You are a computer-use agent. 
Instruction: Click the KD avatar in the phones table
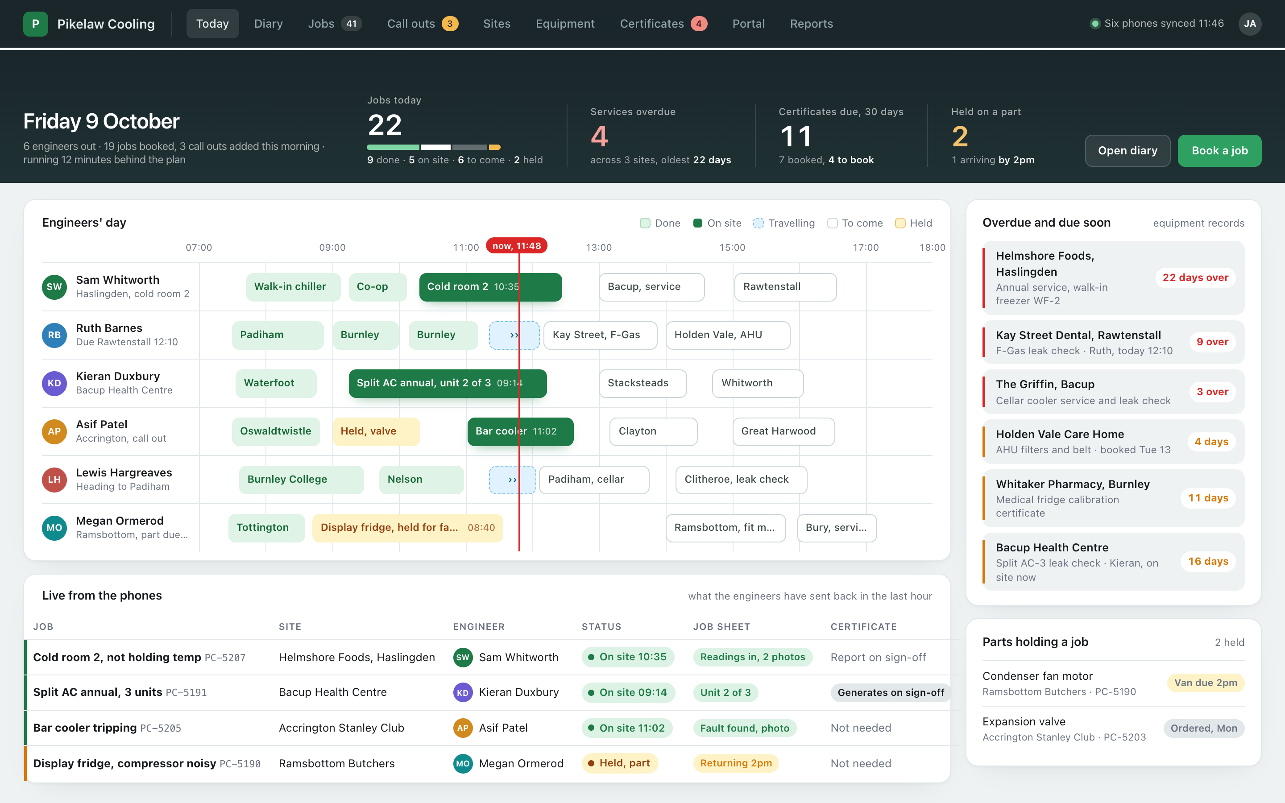tap(463, 692)
